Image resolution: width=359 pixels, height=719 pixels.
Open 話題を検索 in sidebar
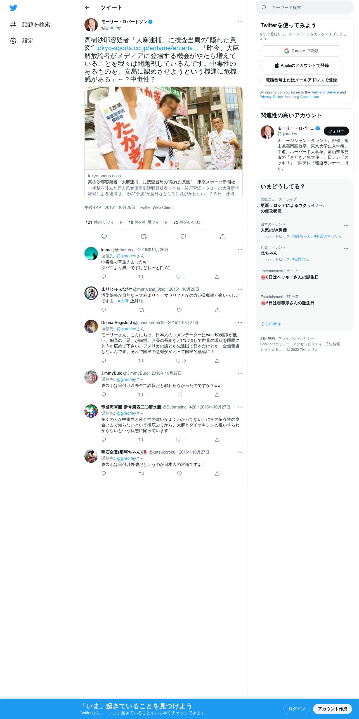tap(30, 25)
